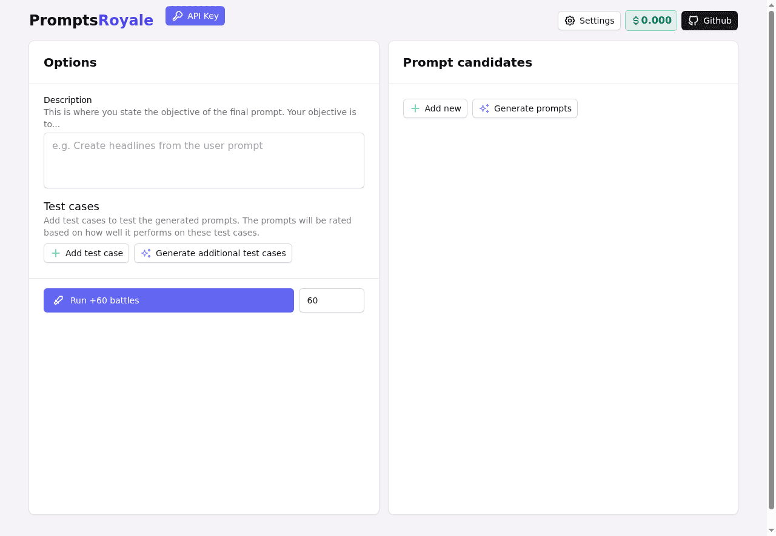Click the plus icon on Add new
This screenshot has height=536, width=776.
pyautogui.click(x=415, y=108)
